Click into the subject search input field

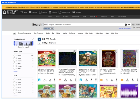click(x=86, y=25)
